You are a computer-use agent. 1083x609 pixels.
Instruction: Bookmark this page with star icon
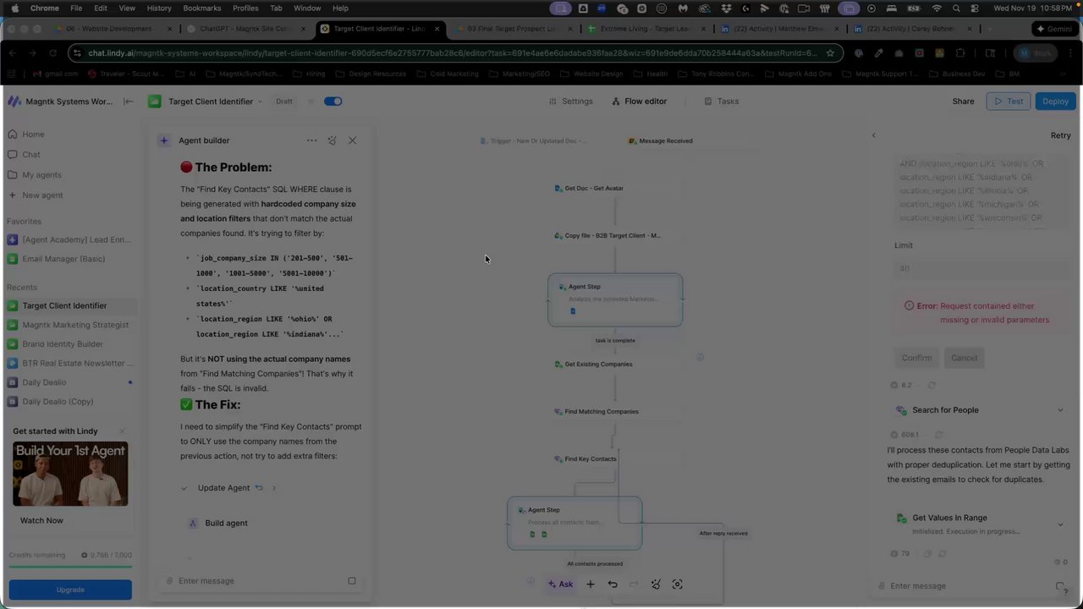point(830,53)
